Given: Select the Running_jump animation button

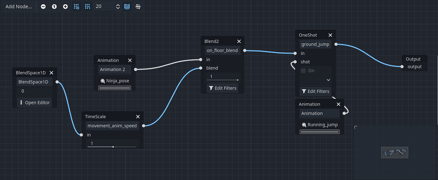Looking at the screenshot, I should point(320,125).
